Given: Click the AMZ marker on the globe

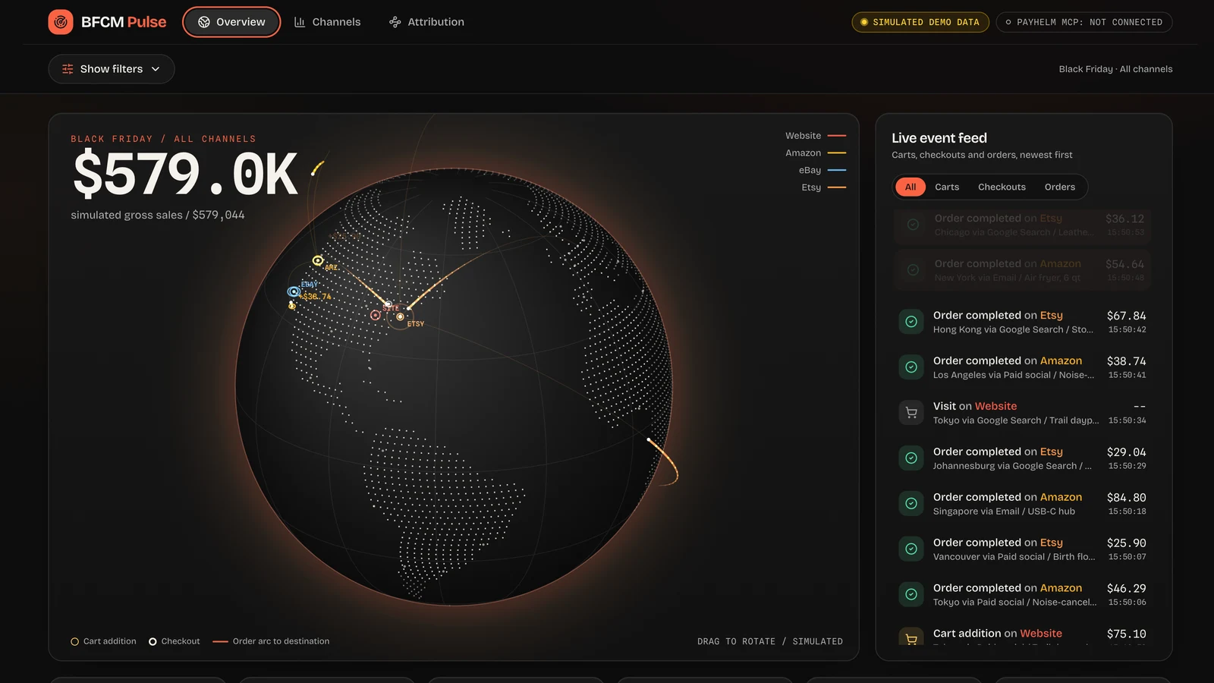Looking at the screenshot, I should [x=318, y=261].
